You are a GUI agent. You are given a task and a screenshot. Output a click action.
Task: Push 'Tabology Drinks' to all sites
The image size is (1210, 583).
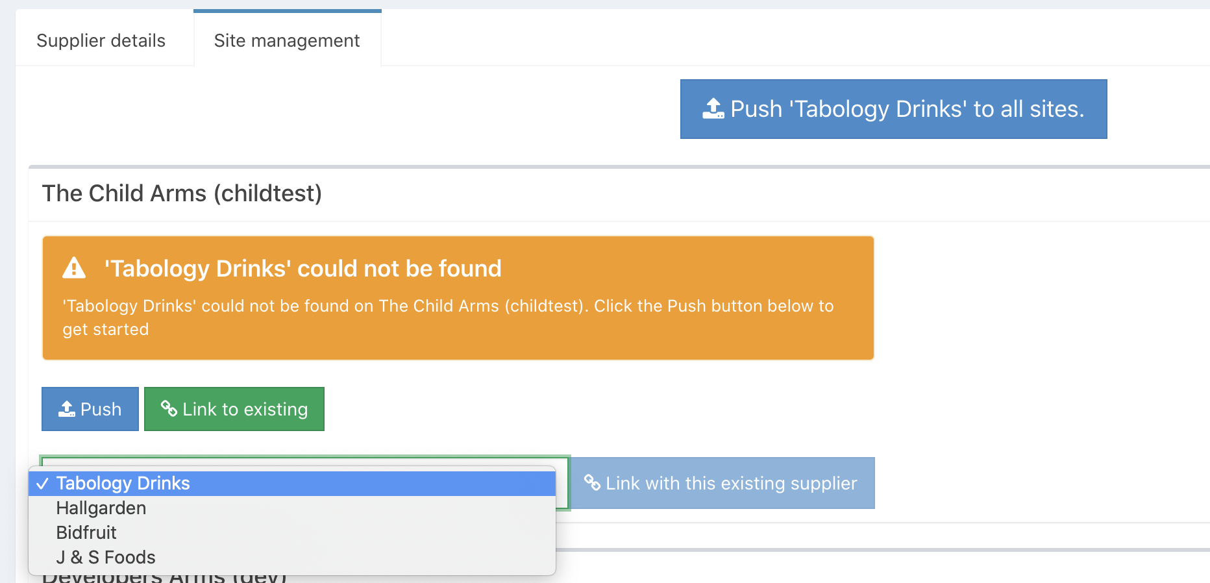pos(893,109)
